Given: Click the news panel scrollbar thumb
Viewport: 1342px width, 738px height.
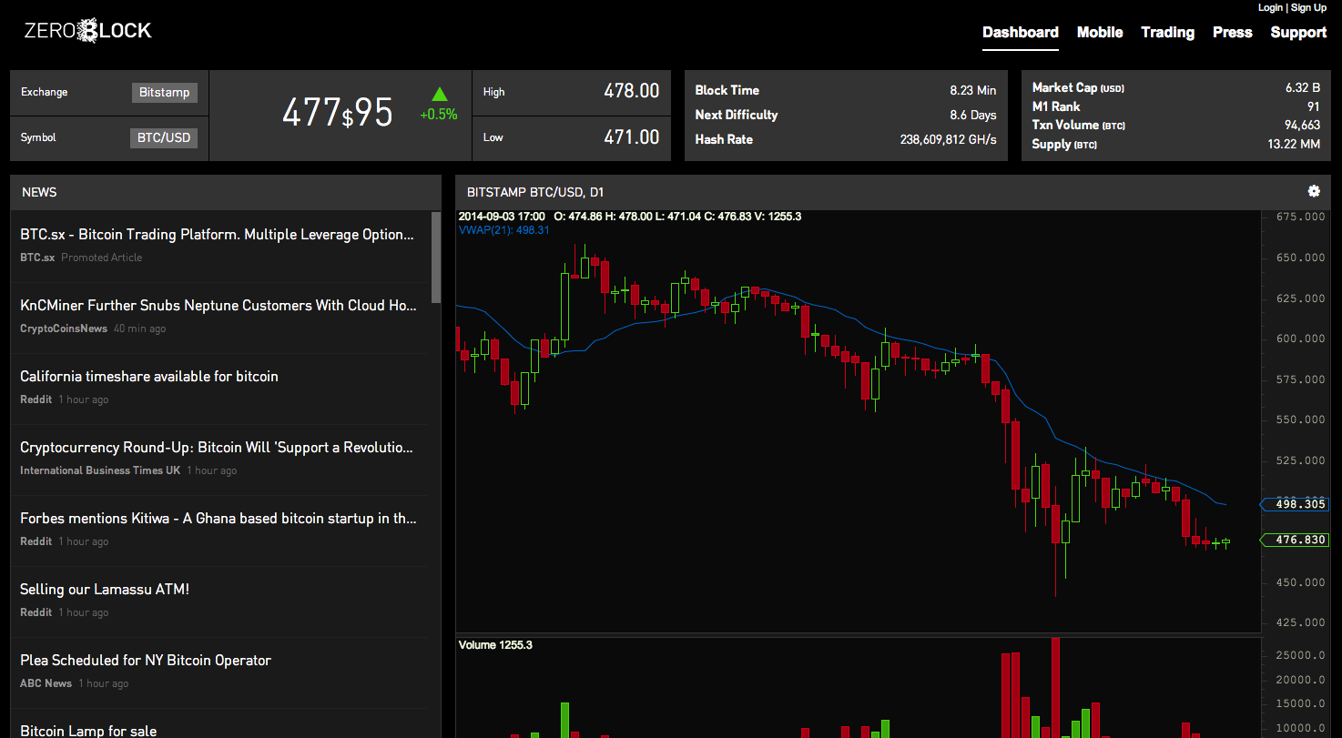Looking at the screenshot, I should pyautogui.click(x=436, y=258).
